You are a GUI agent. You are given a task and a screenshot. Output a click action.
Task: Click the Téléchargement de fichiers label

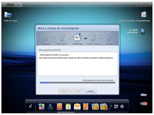50,50
